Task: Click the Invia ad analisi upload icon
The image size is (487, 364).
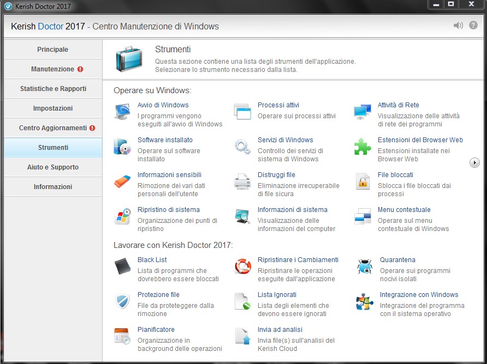Action: (x=242, y=336)
